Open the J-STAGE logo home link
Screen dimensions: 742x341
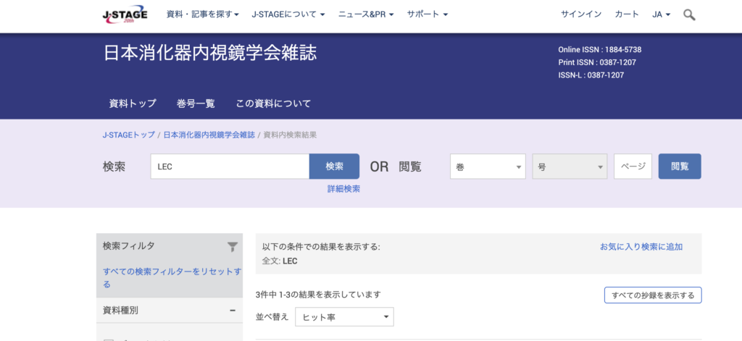pos(125,14)
